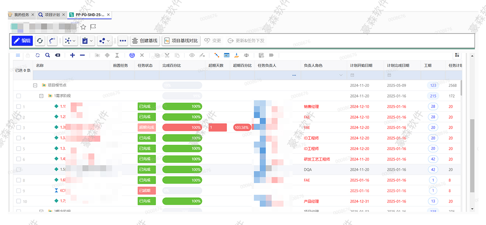Click the grid layout icon at top right
Image resolution: width=486 pixels, height=225 pixels.
point(457,55)
